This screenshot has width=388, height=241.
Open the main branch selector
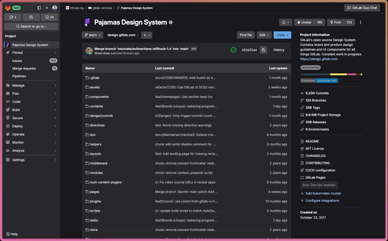(93, 35)
